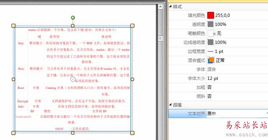Click the blend mode orange icon

(x=211, y=60)
